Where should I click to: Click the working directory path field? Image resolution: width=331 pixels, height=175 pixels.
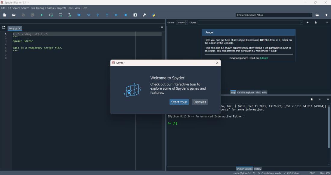(x=273, y=15)
